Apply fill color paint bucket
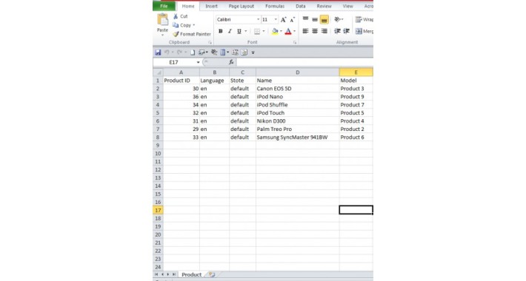The width and height of the screenshot is (526, 281). 275,31
